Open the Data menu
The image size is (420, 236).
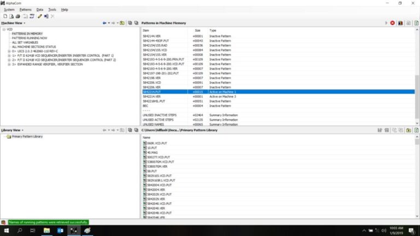[x=39, y=10]
